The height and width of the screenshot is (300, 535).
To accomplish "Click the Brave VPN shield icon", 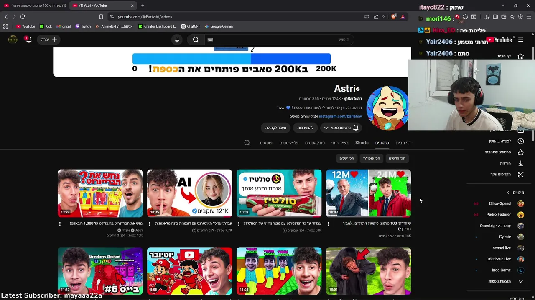I will (520, 17).
